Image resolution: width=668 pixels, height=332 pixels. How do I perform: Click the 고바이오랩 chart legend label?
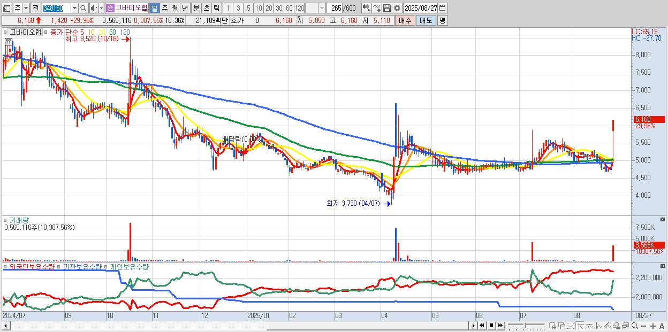click(25, 32)
